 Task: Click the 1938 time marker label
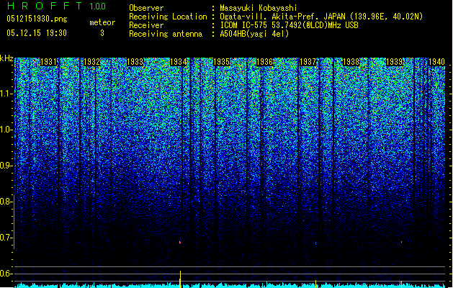351,62
